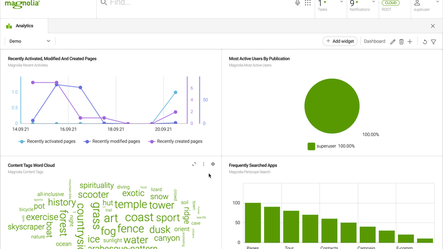Click the word 'exotic' in cloud

click(x=133, y=194)
